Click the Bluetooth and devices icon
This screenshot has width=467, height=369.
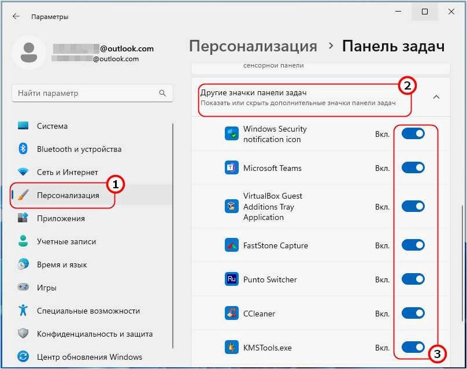23,148
